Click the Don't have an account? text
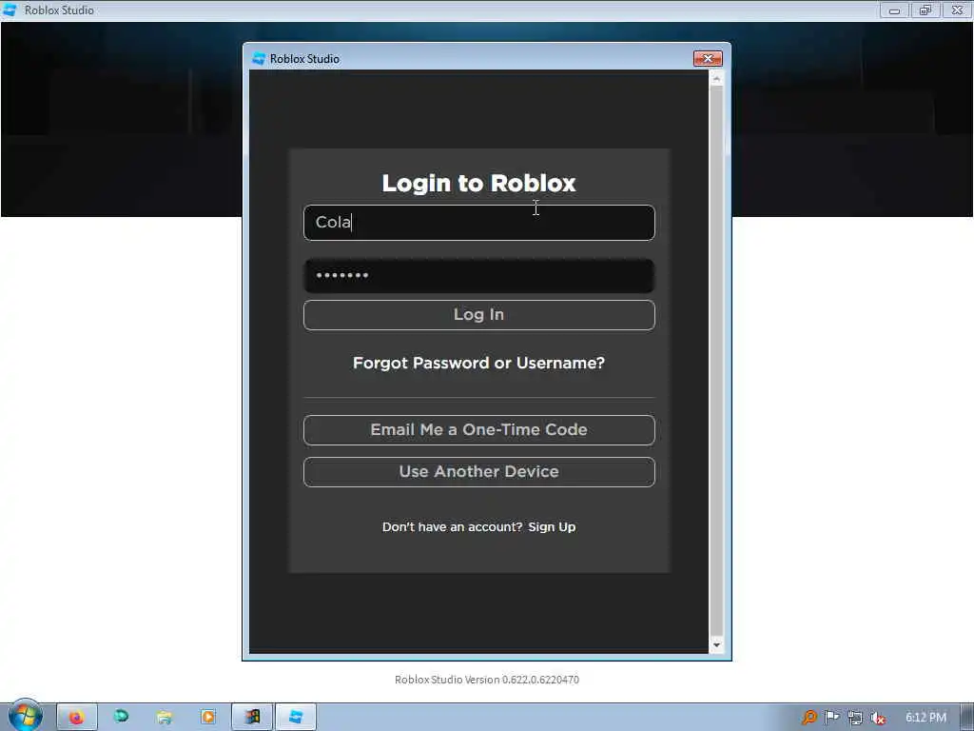The image size is (974, 731). [x=452, y=527]
